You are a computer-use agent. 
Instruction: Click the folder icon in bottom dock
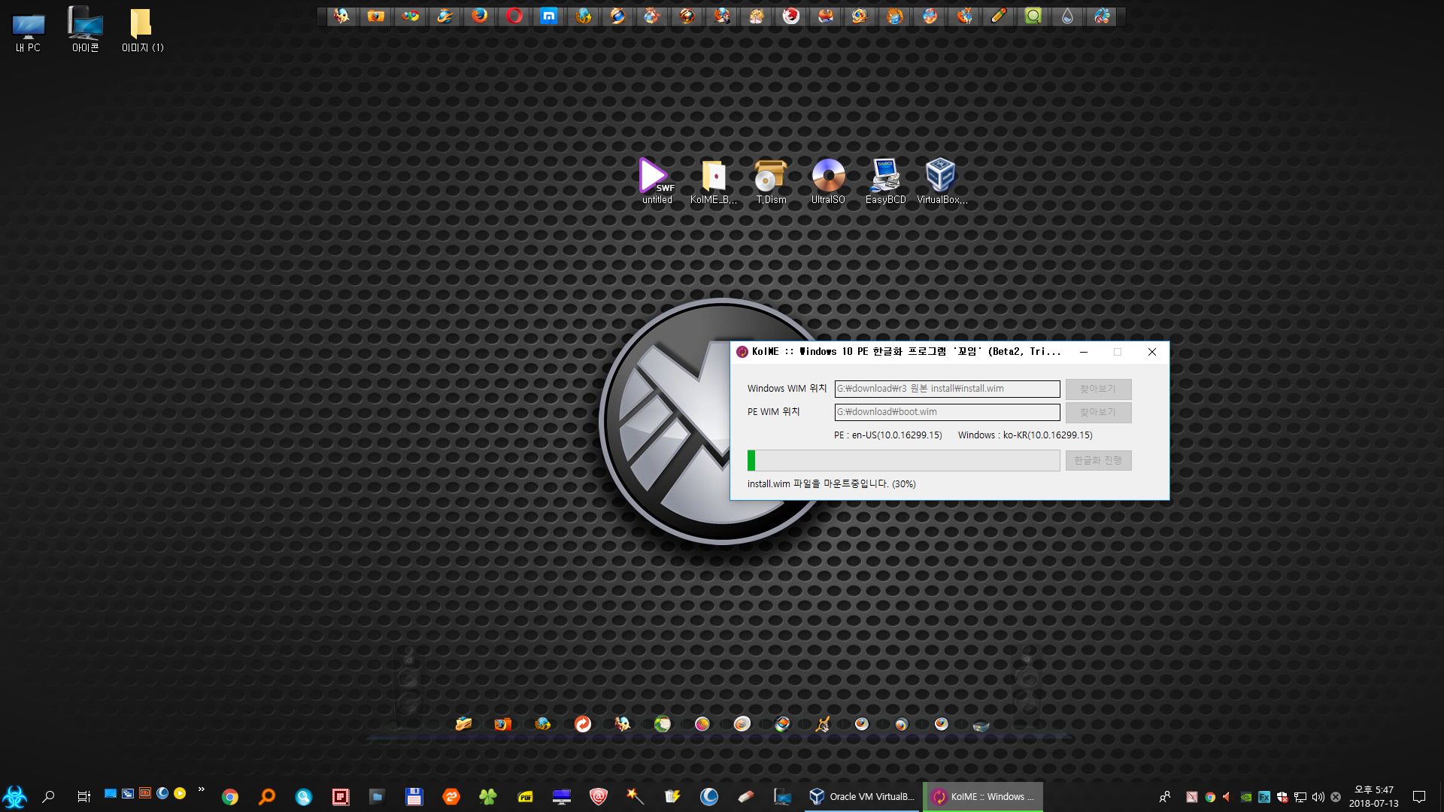coord(463,723)
